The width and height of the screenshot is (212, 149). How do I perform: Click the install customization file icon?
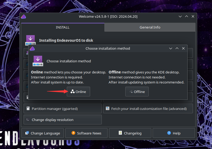(108, 108)
